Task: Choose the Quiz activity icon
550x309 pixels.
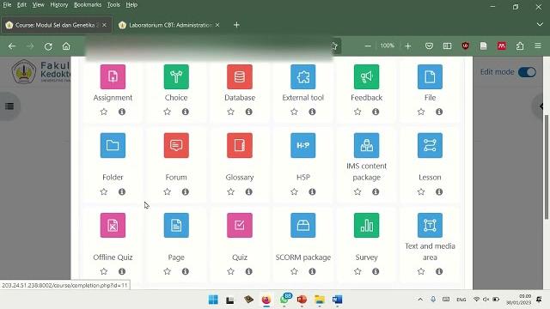Action: coord(240,225)
